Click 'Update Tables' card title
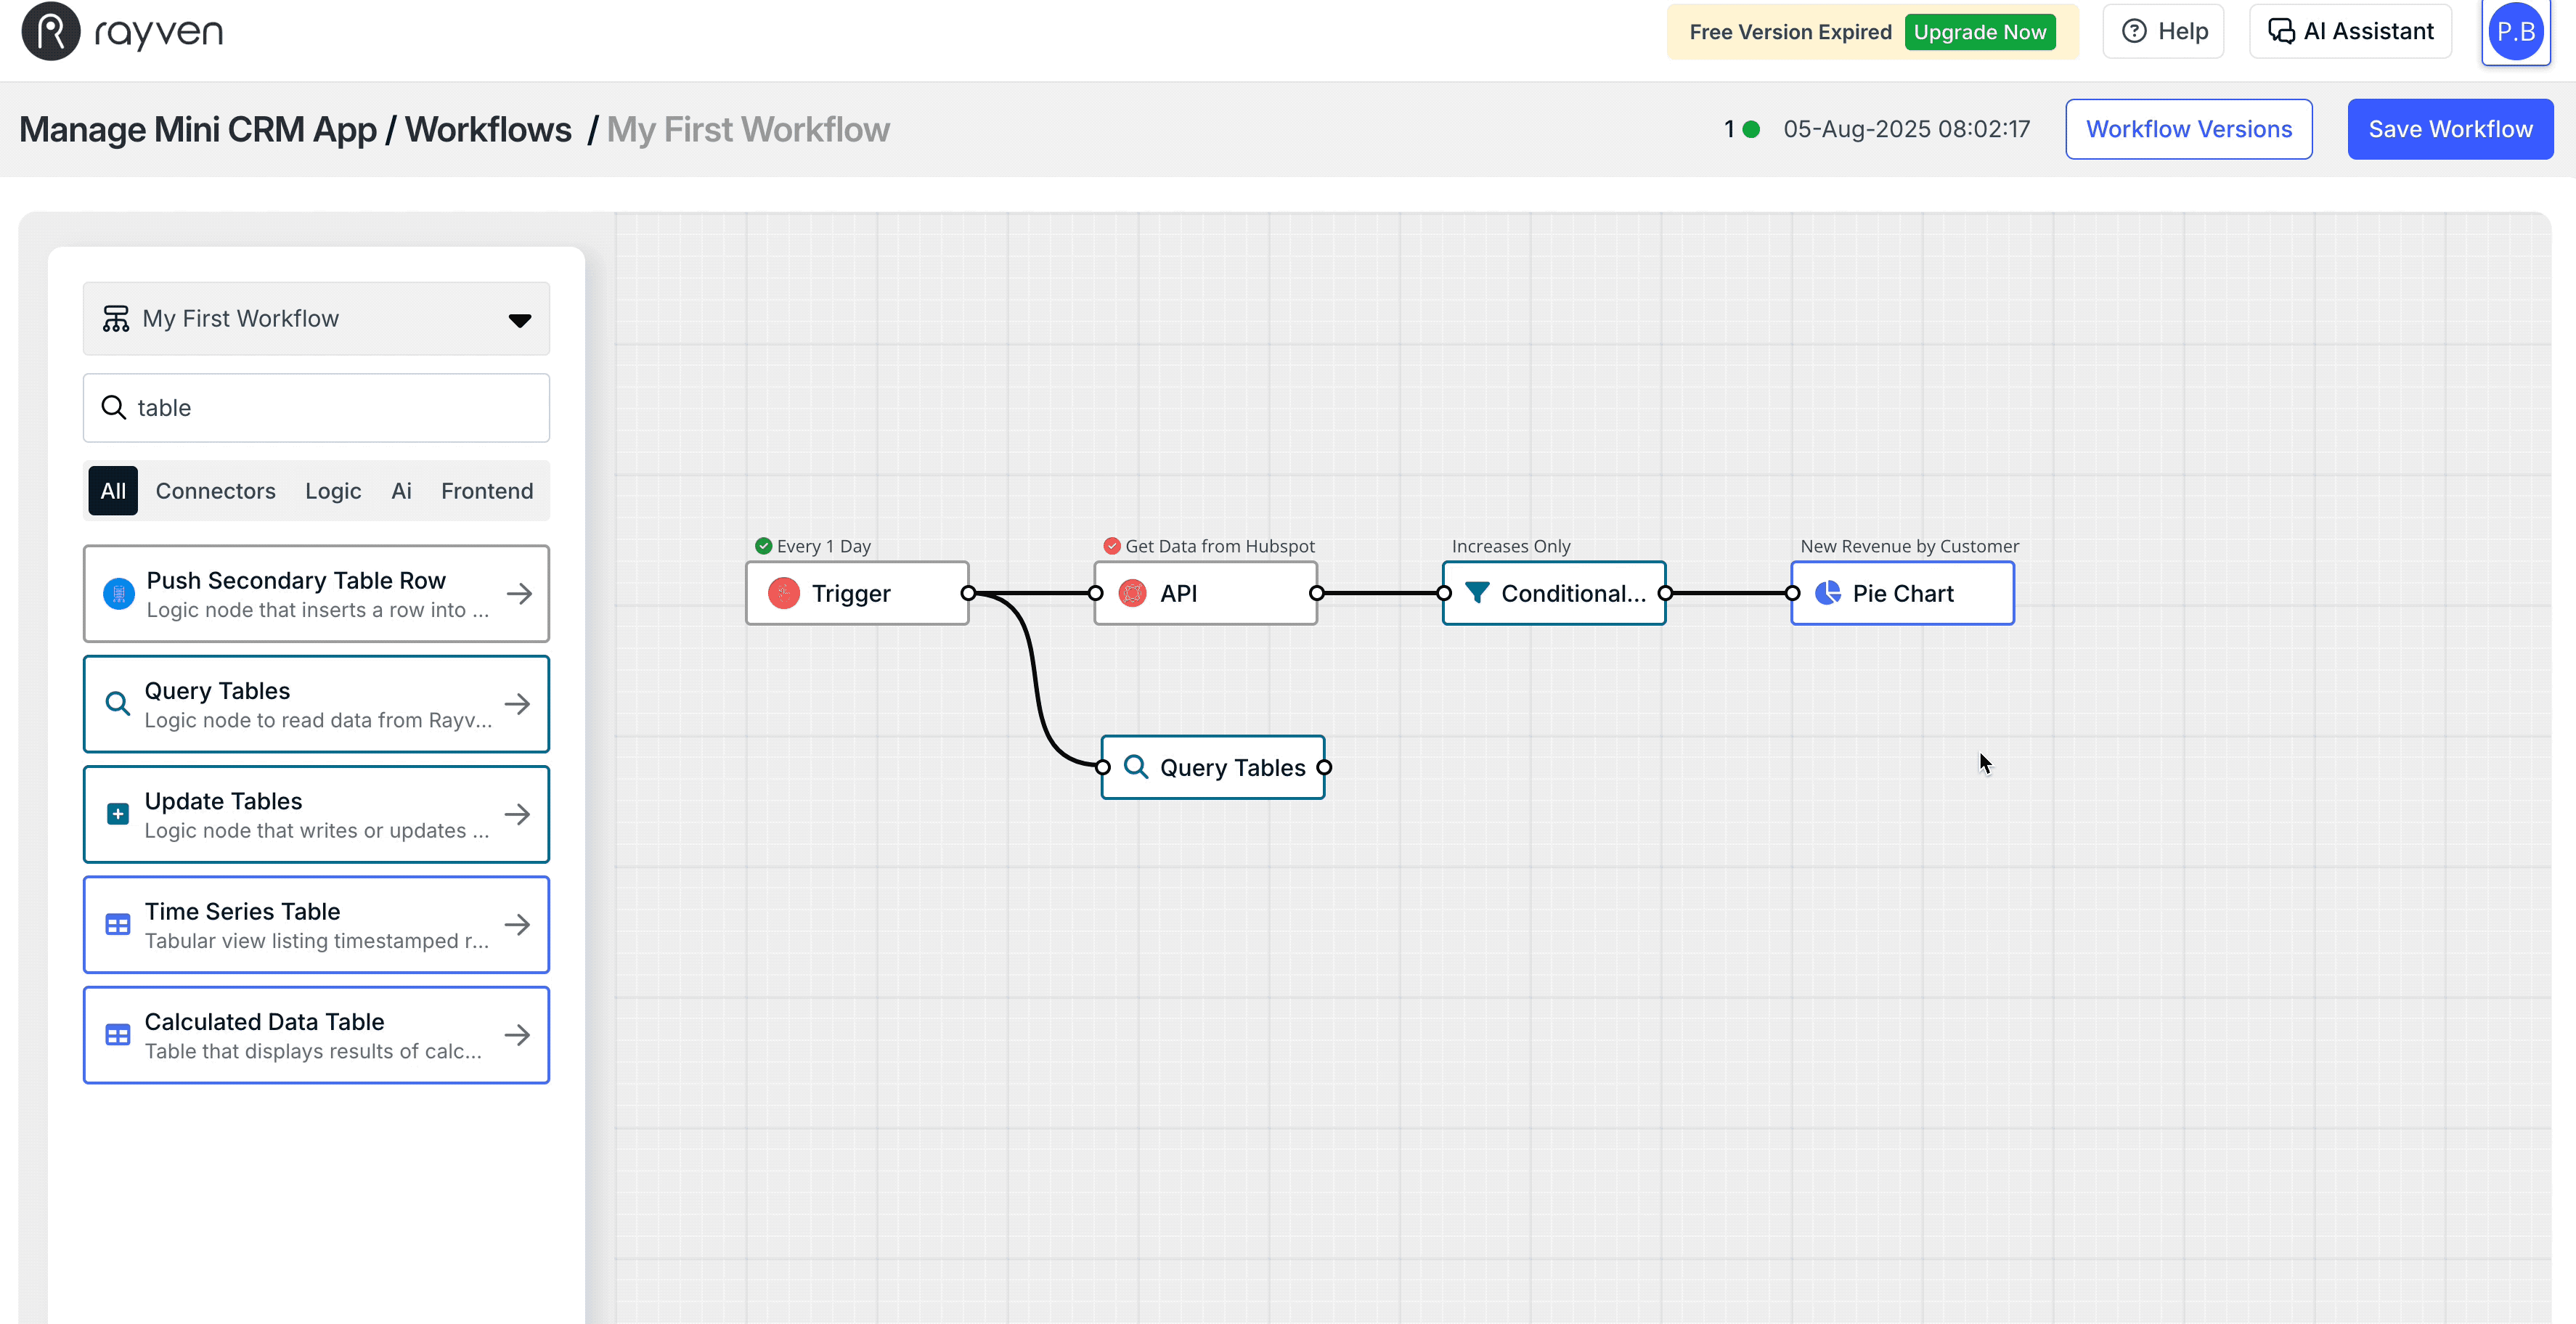The height and width of the screenshot is (1324, 2576). pyautogui.click(x=223, y=801)
